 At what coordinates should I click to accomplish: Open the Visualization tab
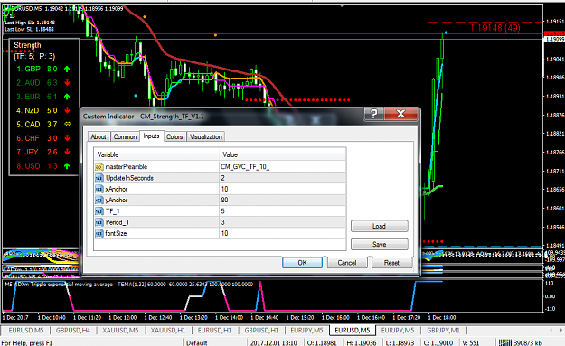pos(206,136)
